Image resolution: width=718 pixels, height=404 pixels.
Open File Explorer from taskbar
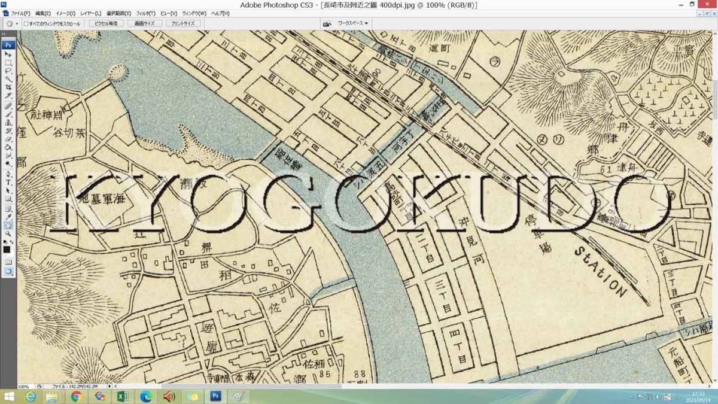pyautogui.click(x=52, y=397)
